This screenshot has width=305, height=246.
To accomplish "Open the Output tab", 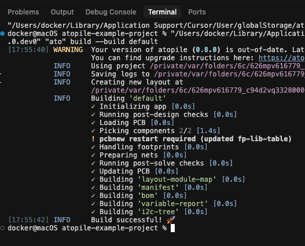I will pos(63,12).
